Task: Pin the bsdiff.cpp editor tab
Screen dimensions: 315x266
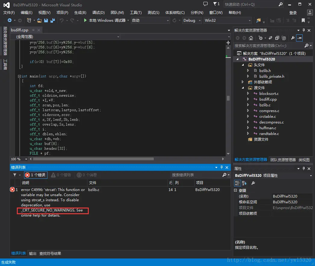Action: pyautogui.click(x=33, y=30)
